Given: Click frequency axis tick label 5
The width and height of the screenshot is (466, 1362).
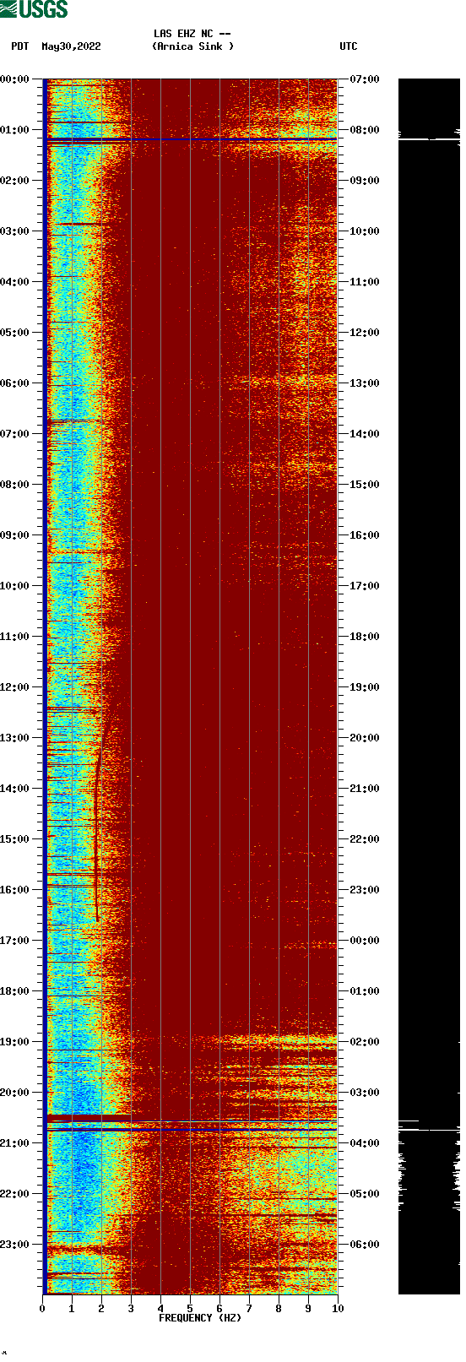Looking at the screenshot, I should pos(190,1309).
